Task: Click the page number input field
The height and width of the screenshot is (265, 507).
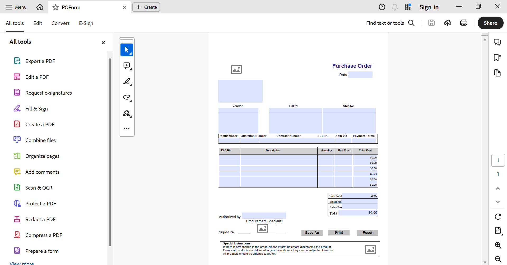Action: 498,160
